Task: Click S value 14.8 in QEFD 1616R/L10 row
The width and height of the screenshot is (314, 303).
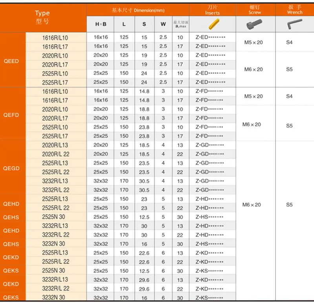Action: point(144,91)
